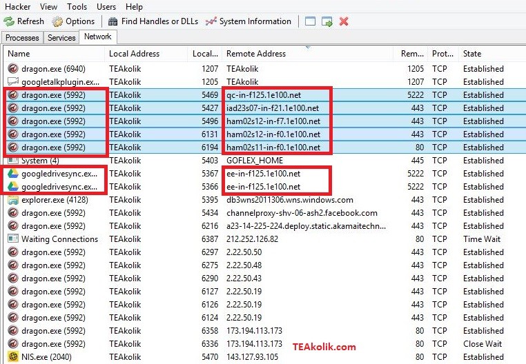The image size is (526, 364).
Task: Click Google Drive icon on port 5366 row
Action: click(12, 186)
